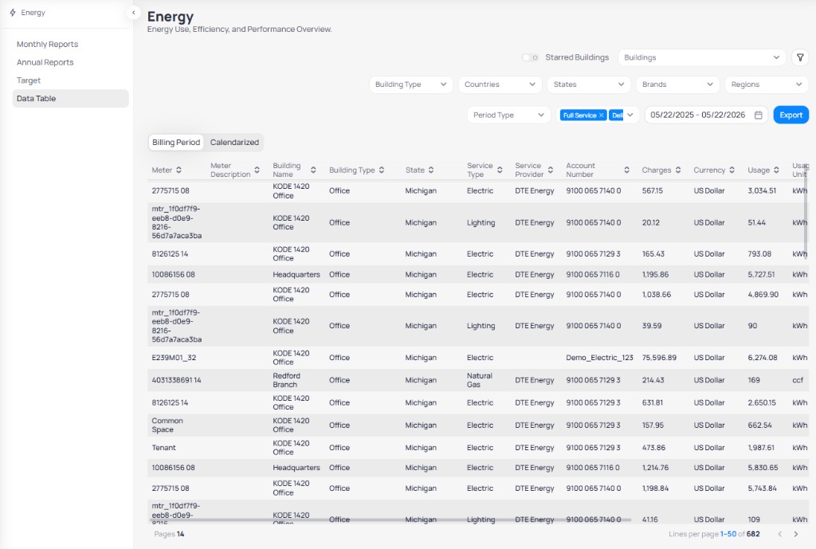Click usage value 793.08

pos(759,254)
